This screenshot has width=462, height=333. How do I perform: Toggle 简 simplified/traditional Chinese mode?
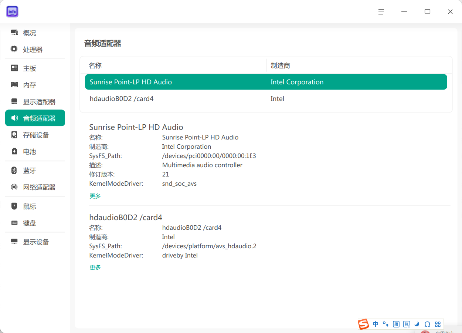pos(396,324)
